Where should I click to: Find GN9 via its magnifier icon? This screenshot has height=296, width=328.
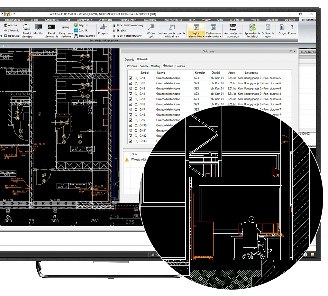tap(136, 120)
